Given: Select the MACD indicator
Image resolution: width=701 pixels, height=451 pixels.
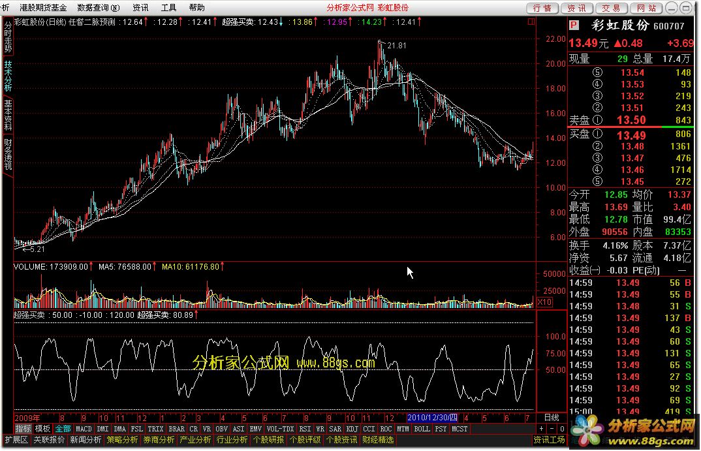Looking at the screenshot, I should click(x=84, y=429).
